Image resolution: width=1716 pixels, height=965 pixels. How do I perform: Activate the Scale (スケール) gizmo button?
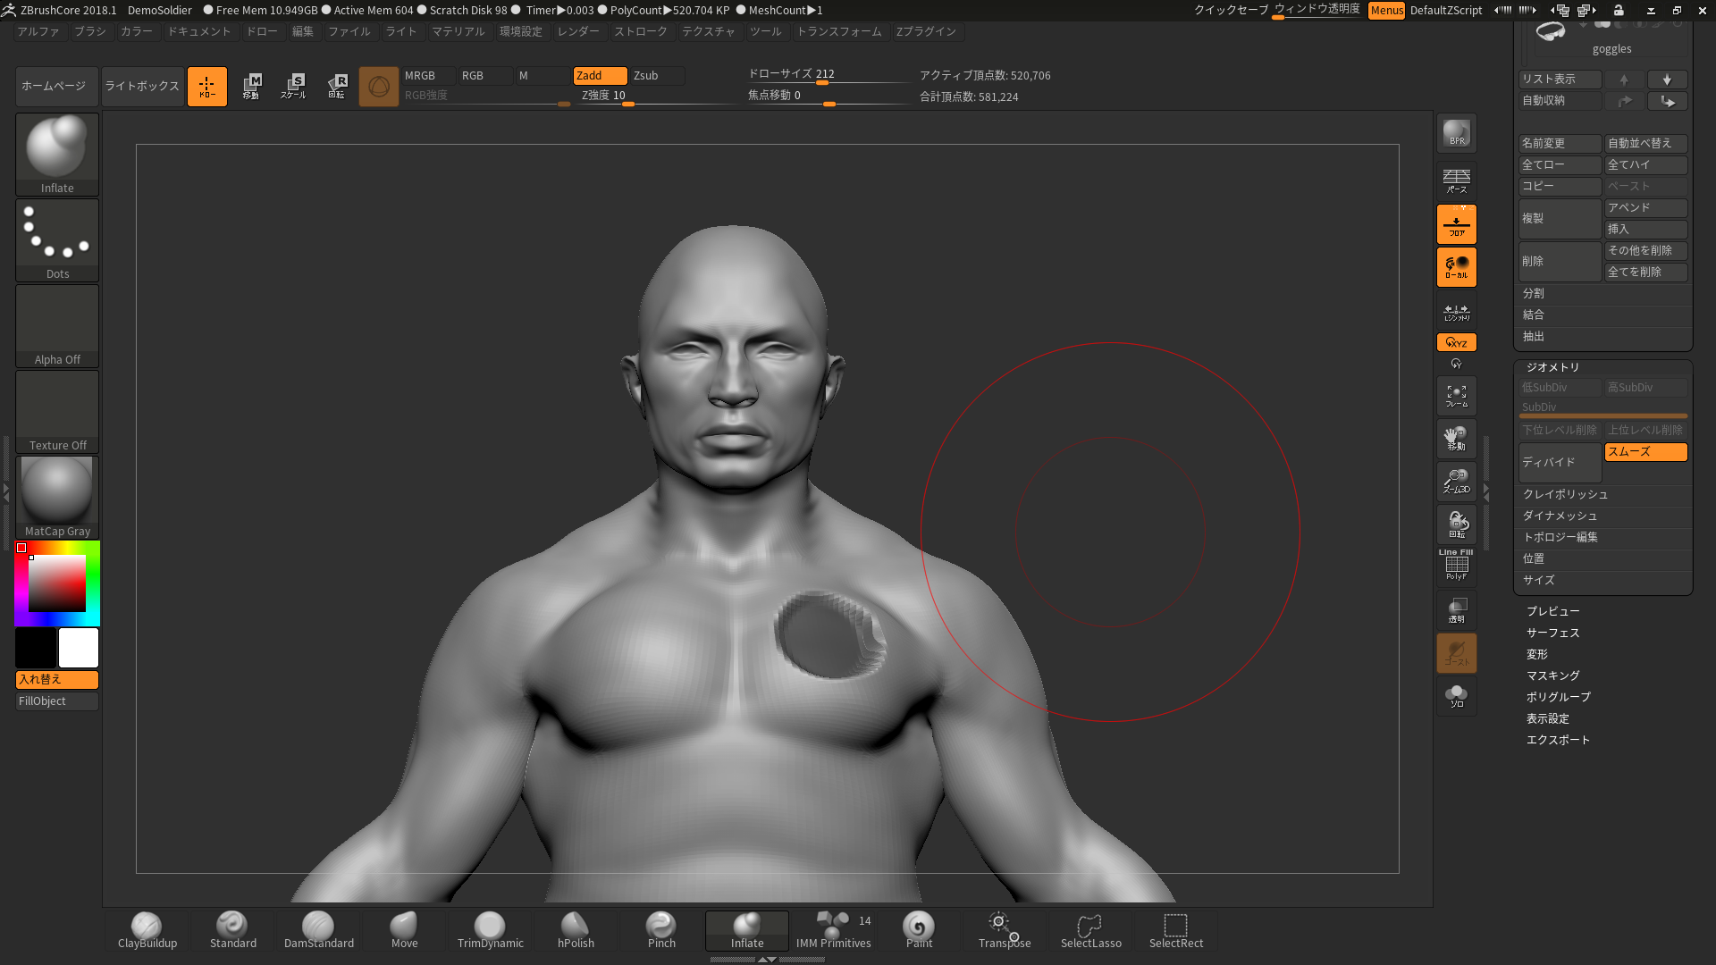[293, 87]
